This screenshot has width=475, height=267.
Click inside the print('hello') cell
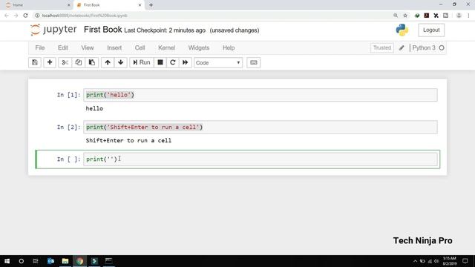coord(261,95)
